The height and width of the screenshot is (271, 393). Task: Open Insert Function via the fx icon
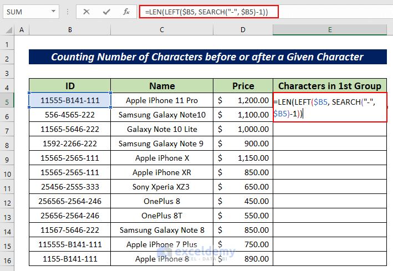(126, 12)
